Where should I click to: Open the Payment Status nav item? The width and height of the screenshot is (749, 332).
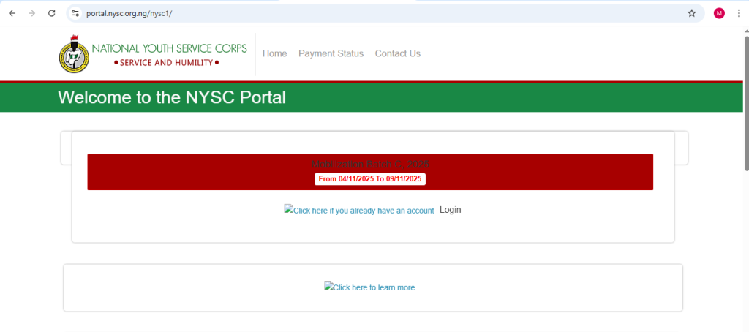(x=331, y=53)
